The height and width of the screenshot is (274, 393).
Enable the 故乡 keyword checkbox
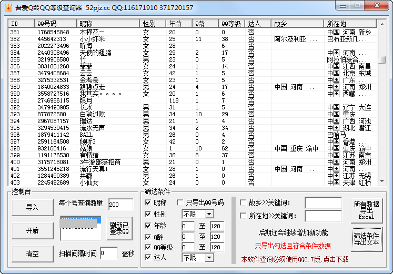point(243,202)
